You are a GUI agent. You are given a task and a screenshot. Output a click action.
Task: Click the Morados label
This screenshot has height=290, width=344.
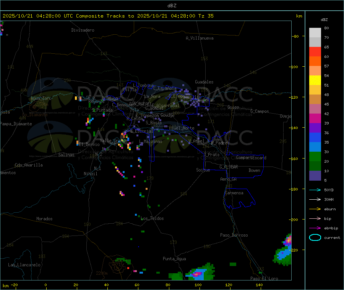coord(45,219)
